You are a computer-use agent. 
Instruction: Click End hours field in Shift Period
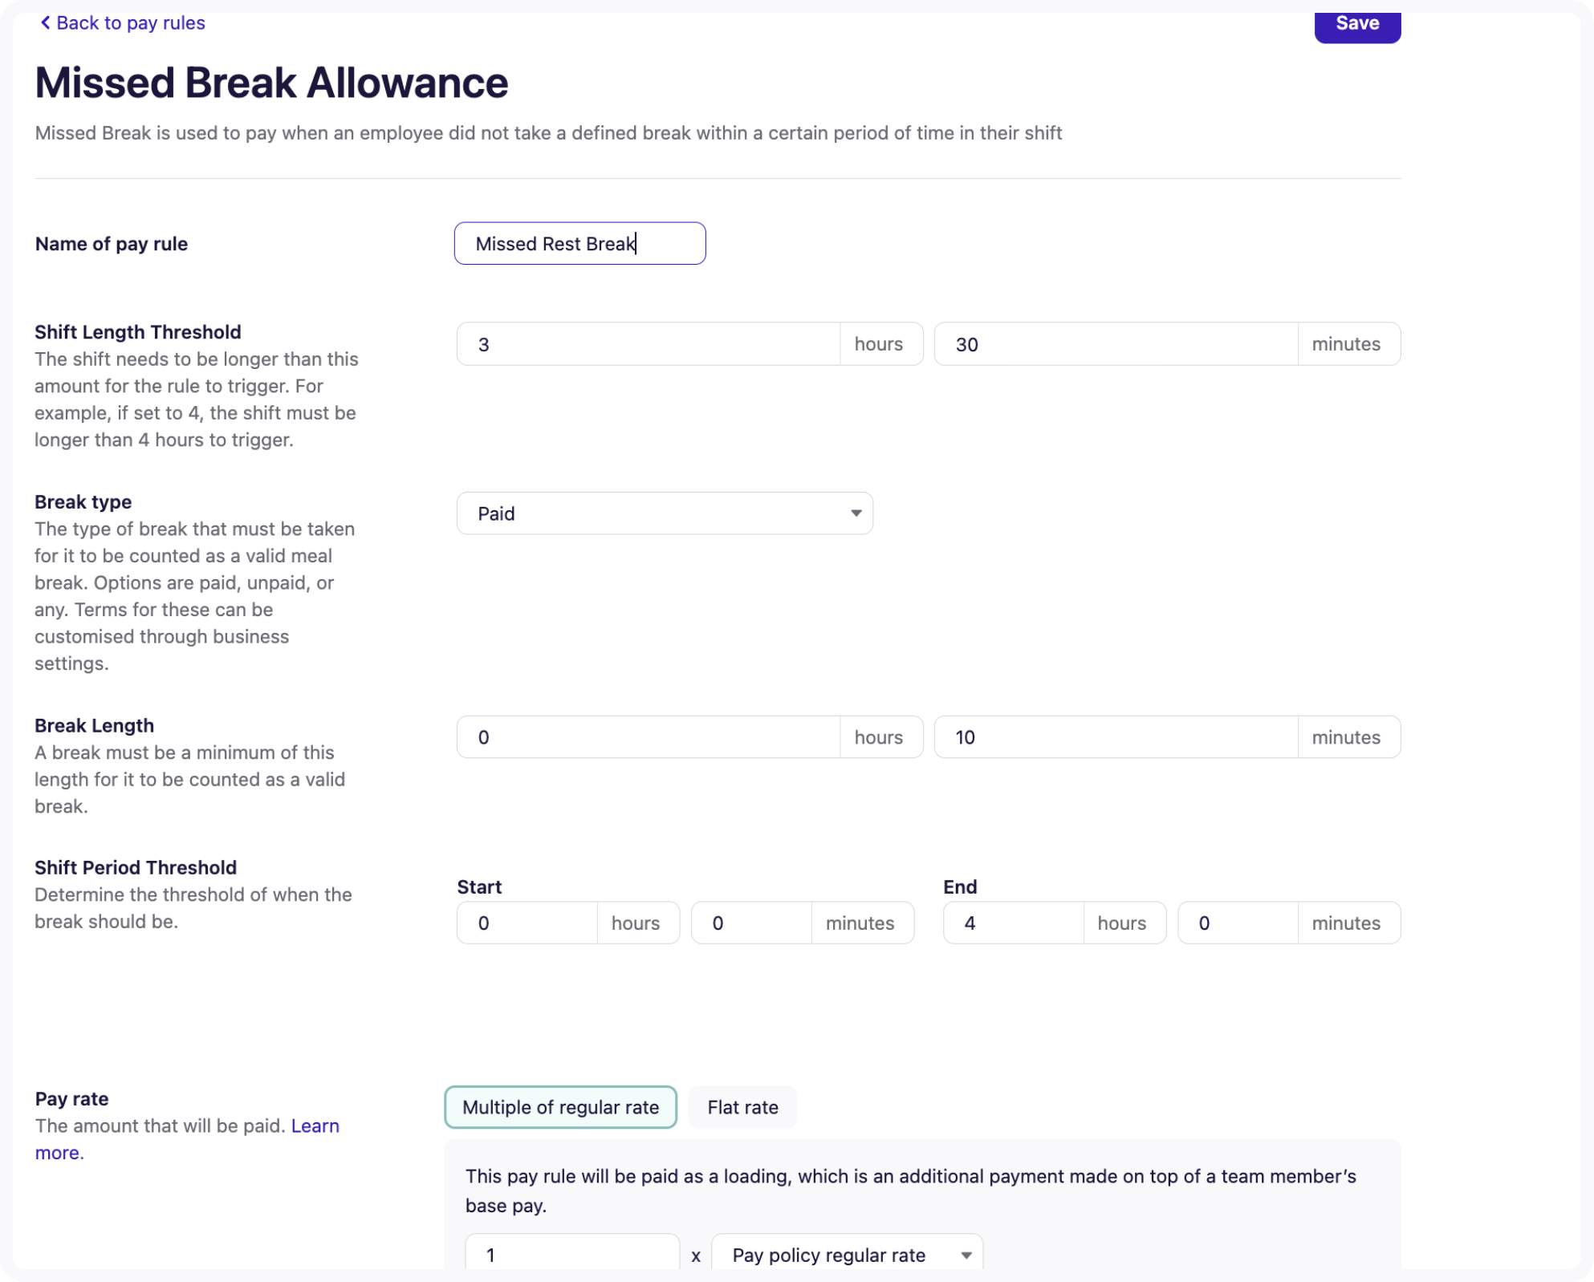tap(1013, 923)
